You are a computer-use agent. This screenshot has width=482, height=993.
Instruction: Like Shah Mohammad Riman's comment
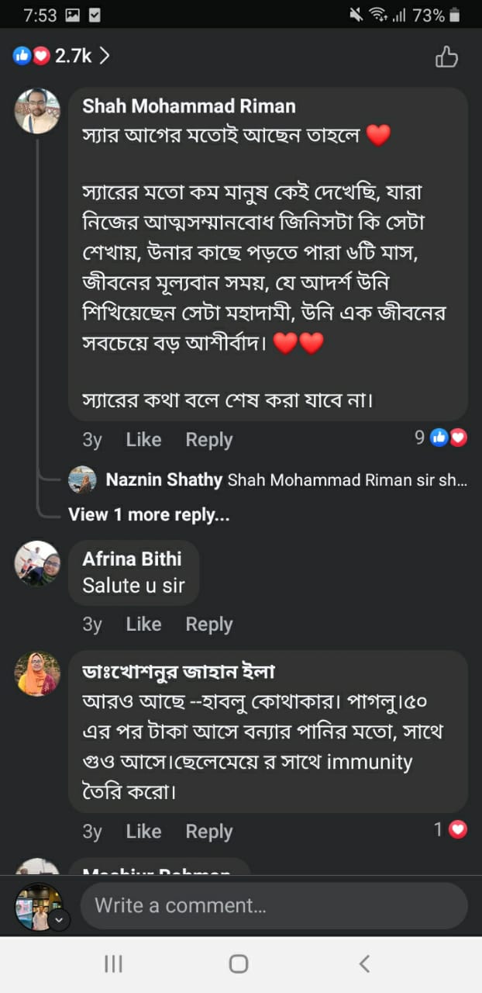point(143,440)
